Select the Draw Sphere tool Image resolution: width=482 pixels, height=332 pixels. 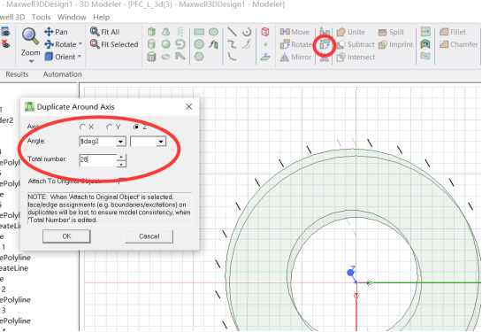[x=166, y=44]
